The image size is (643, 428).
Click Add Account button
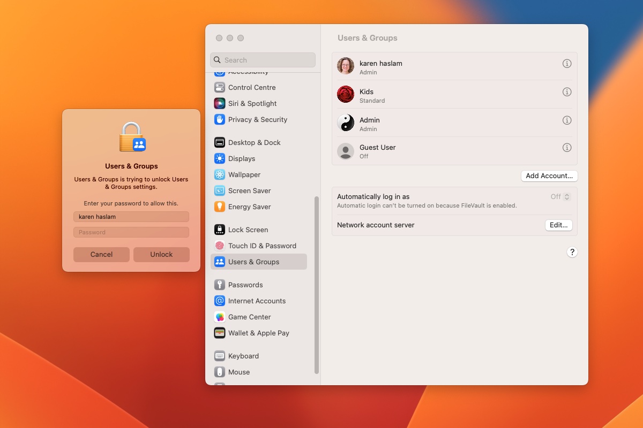click(x=549, y=175)
